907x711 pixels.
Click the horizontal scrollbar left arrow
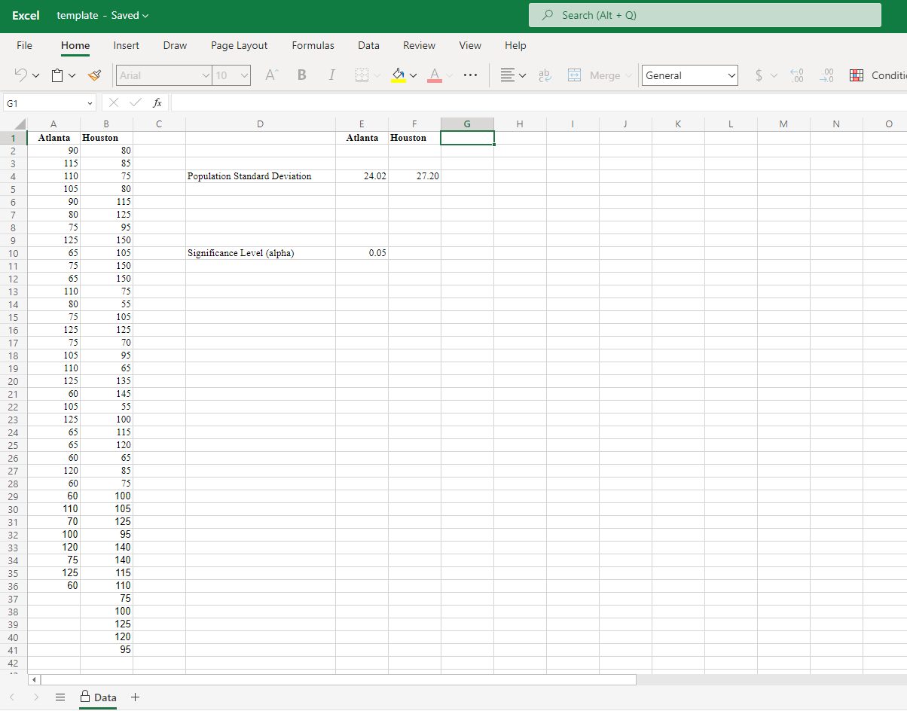pyautogui.click(x=33, y=680)
